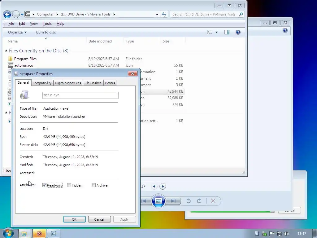
Task: Click the volume speaker tray icon
Action: [x=286, y=234]
